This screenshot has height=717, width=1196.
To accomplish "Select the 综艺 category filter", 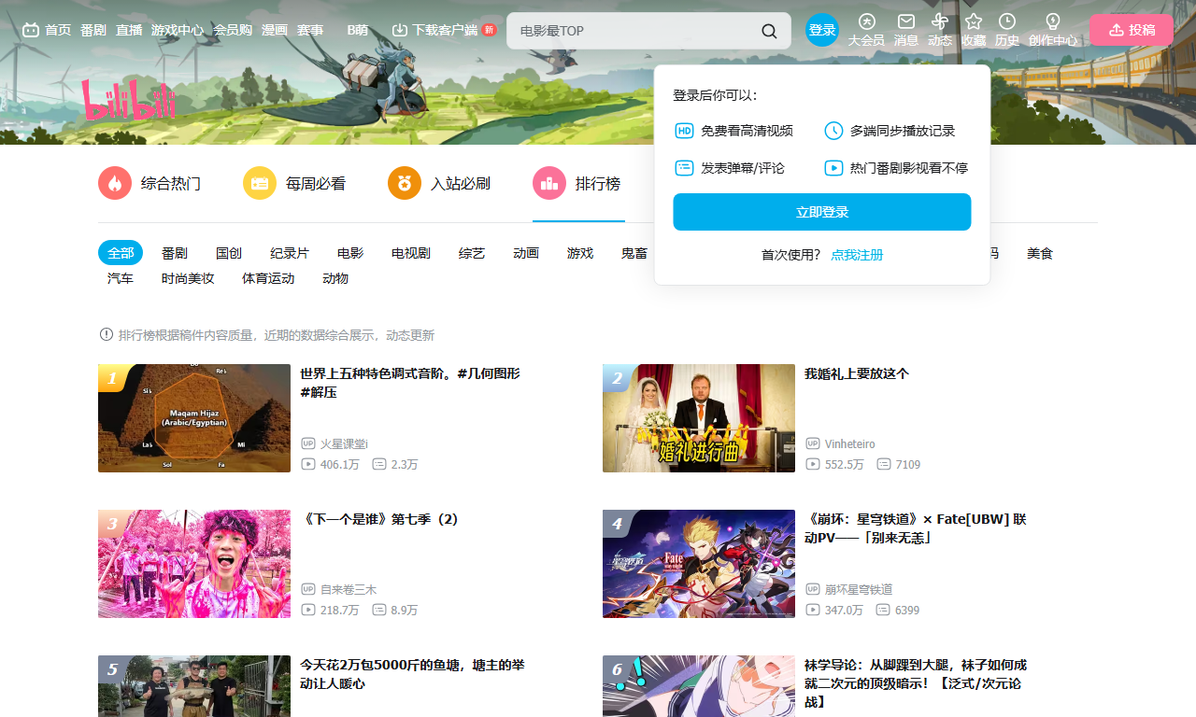I will point(472,253).
